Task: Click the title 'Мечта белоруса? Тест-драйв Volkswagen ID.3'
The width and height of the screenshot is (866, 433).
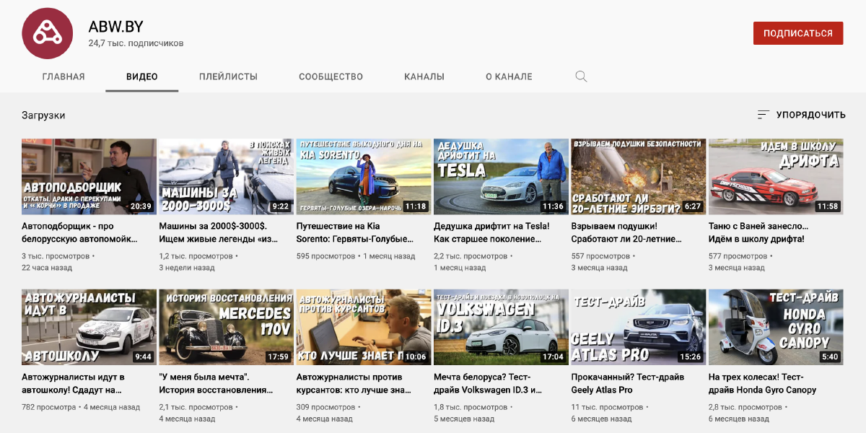Action: pyautogui.click(x=488, y=383)
